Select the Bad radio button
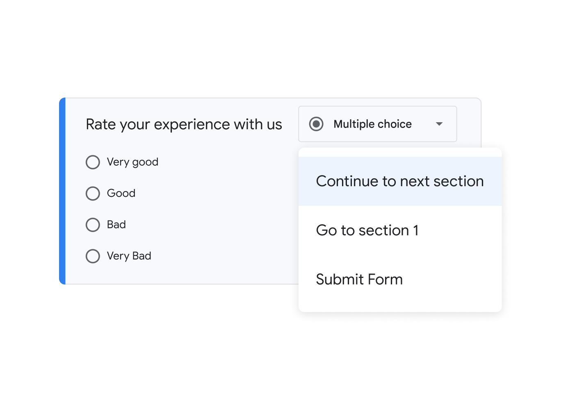The height and width of the screenshot is (410, 561). 93,225
